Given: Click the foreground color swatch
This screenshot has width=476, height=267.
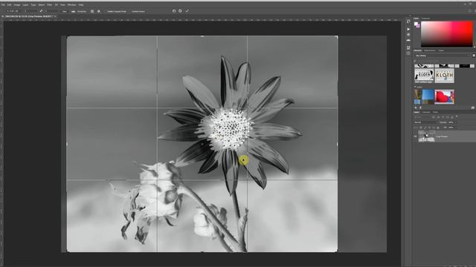Looking at the screenshot, I should tap(416, 24).
